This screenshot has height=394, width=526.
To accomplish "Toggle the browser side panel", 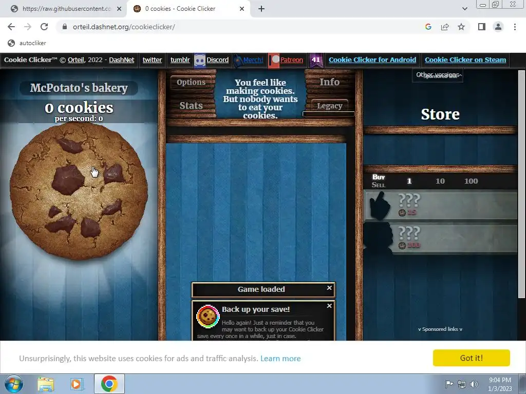I will (x=482, y=27).
